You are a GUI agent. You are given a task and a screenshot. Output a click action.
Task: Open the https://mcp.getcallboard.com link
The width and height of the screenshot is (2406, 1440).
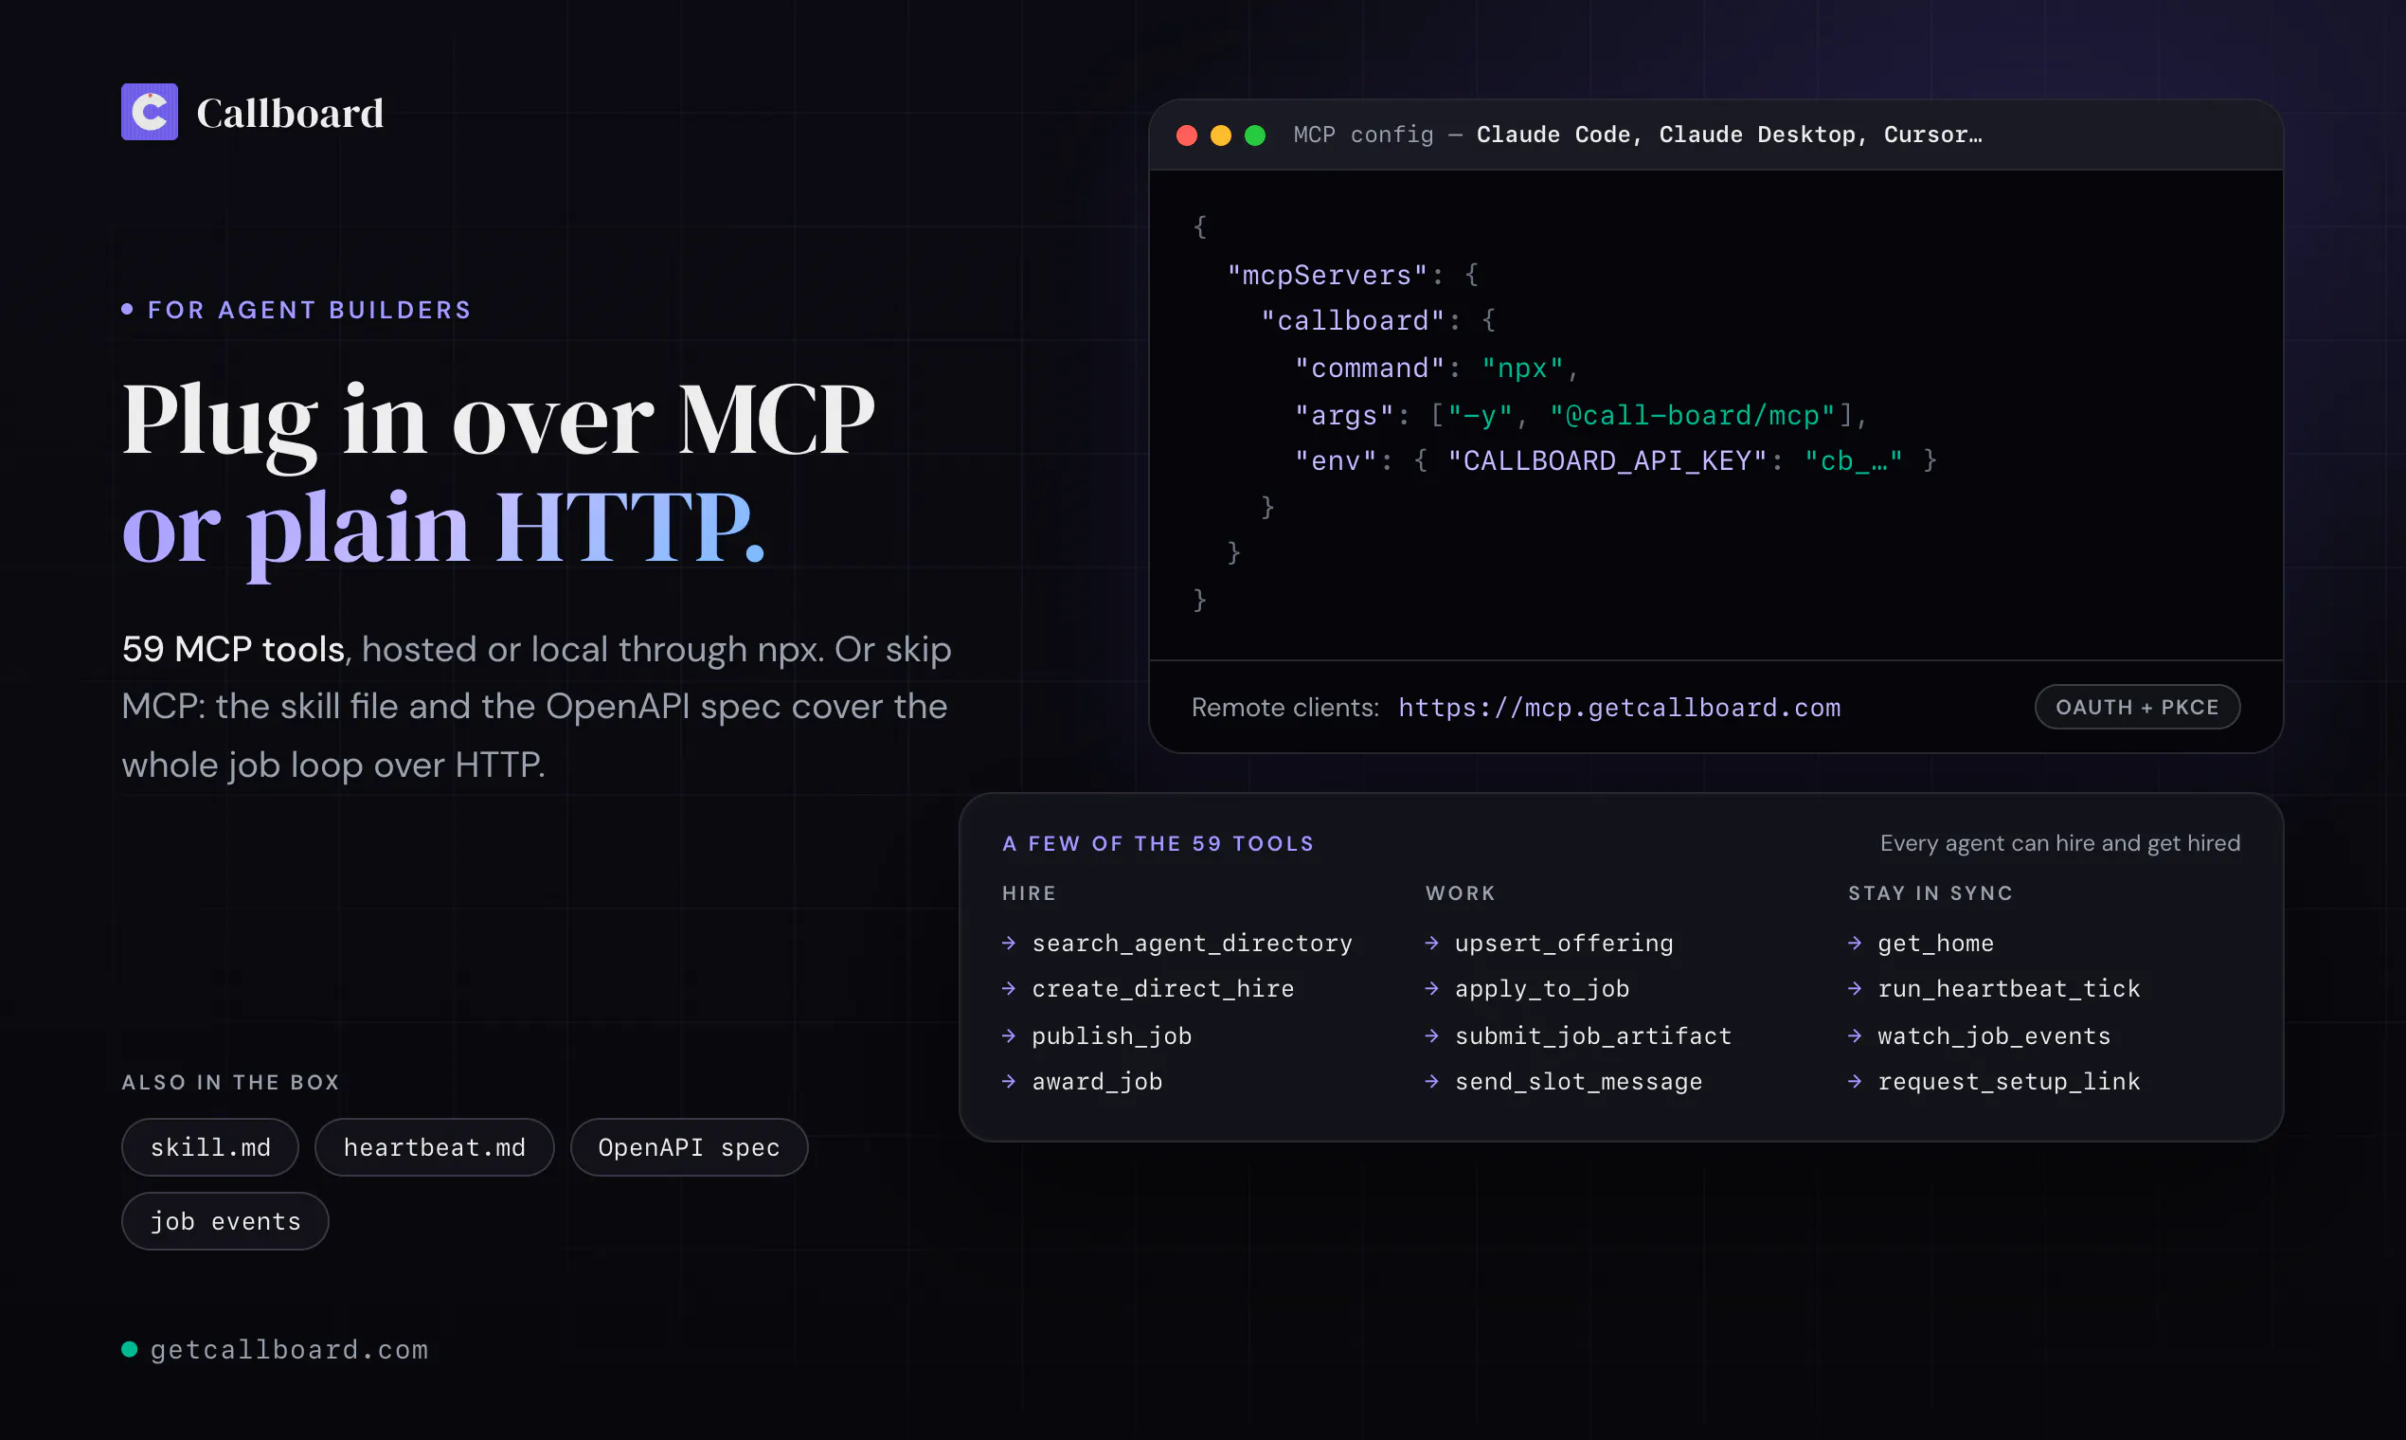pyautogui.click(x=1619, y=708)
